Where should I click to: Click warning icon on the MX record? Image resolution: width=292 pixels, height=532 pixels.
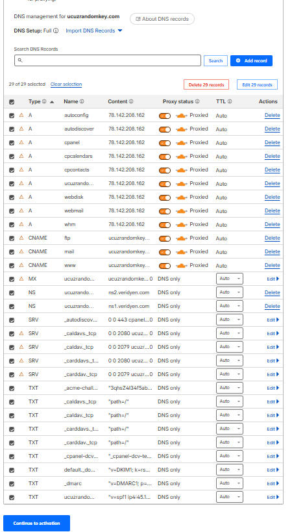21,279
